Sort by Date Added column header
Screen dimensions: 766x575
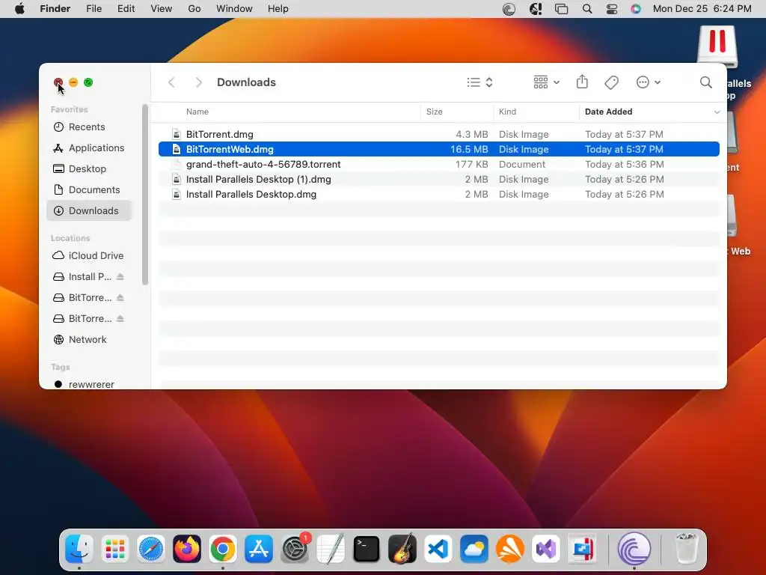(x=609, y=112)
